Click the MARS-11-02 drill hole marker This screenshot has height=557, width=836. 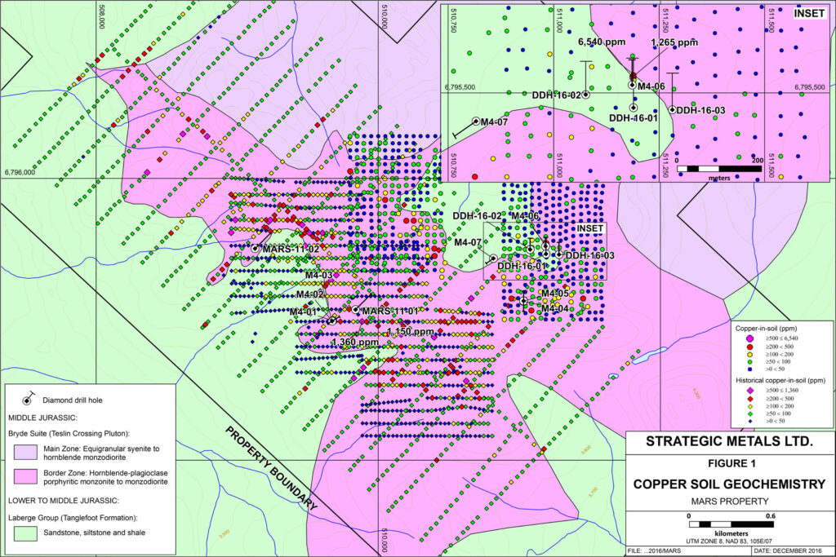[x=256, y=249]
